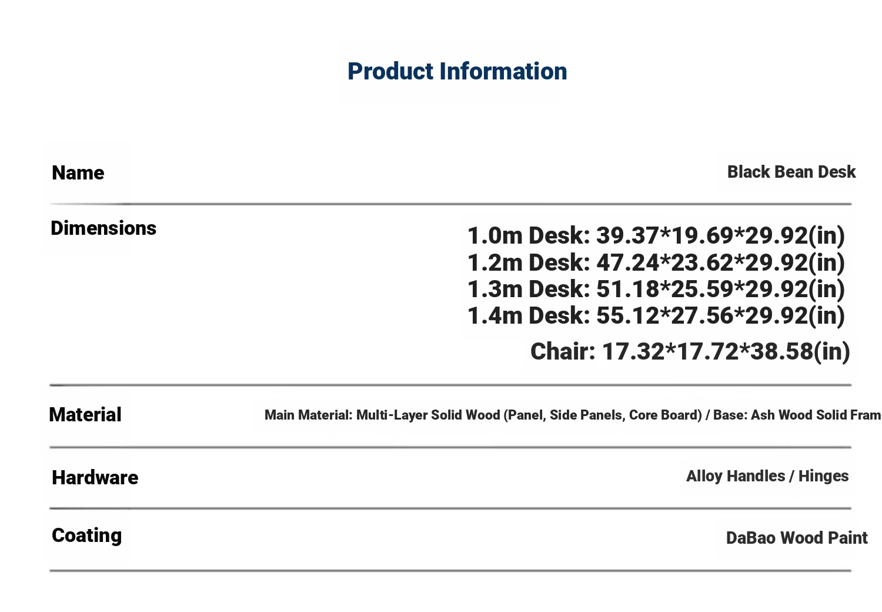Select the Coating row label

click(x=87, y=535)
